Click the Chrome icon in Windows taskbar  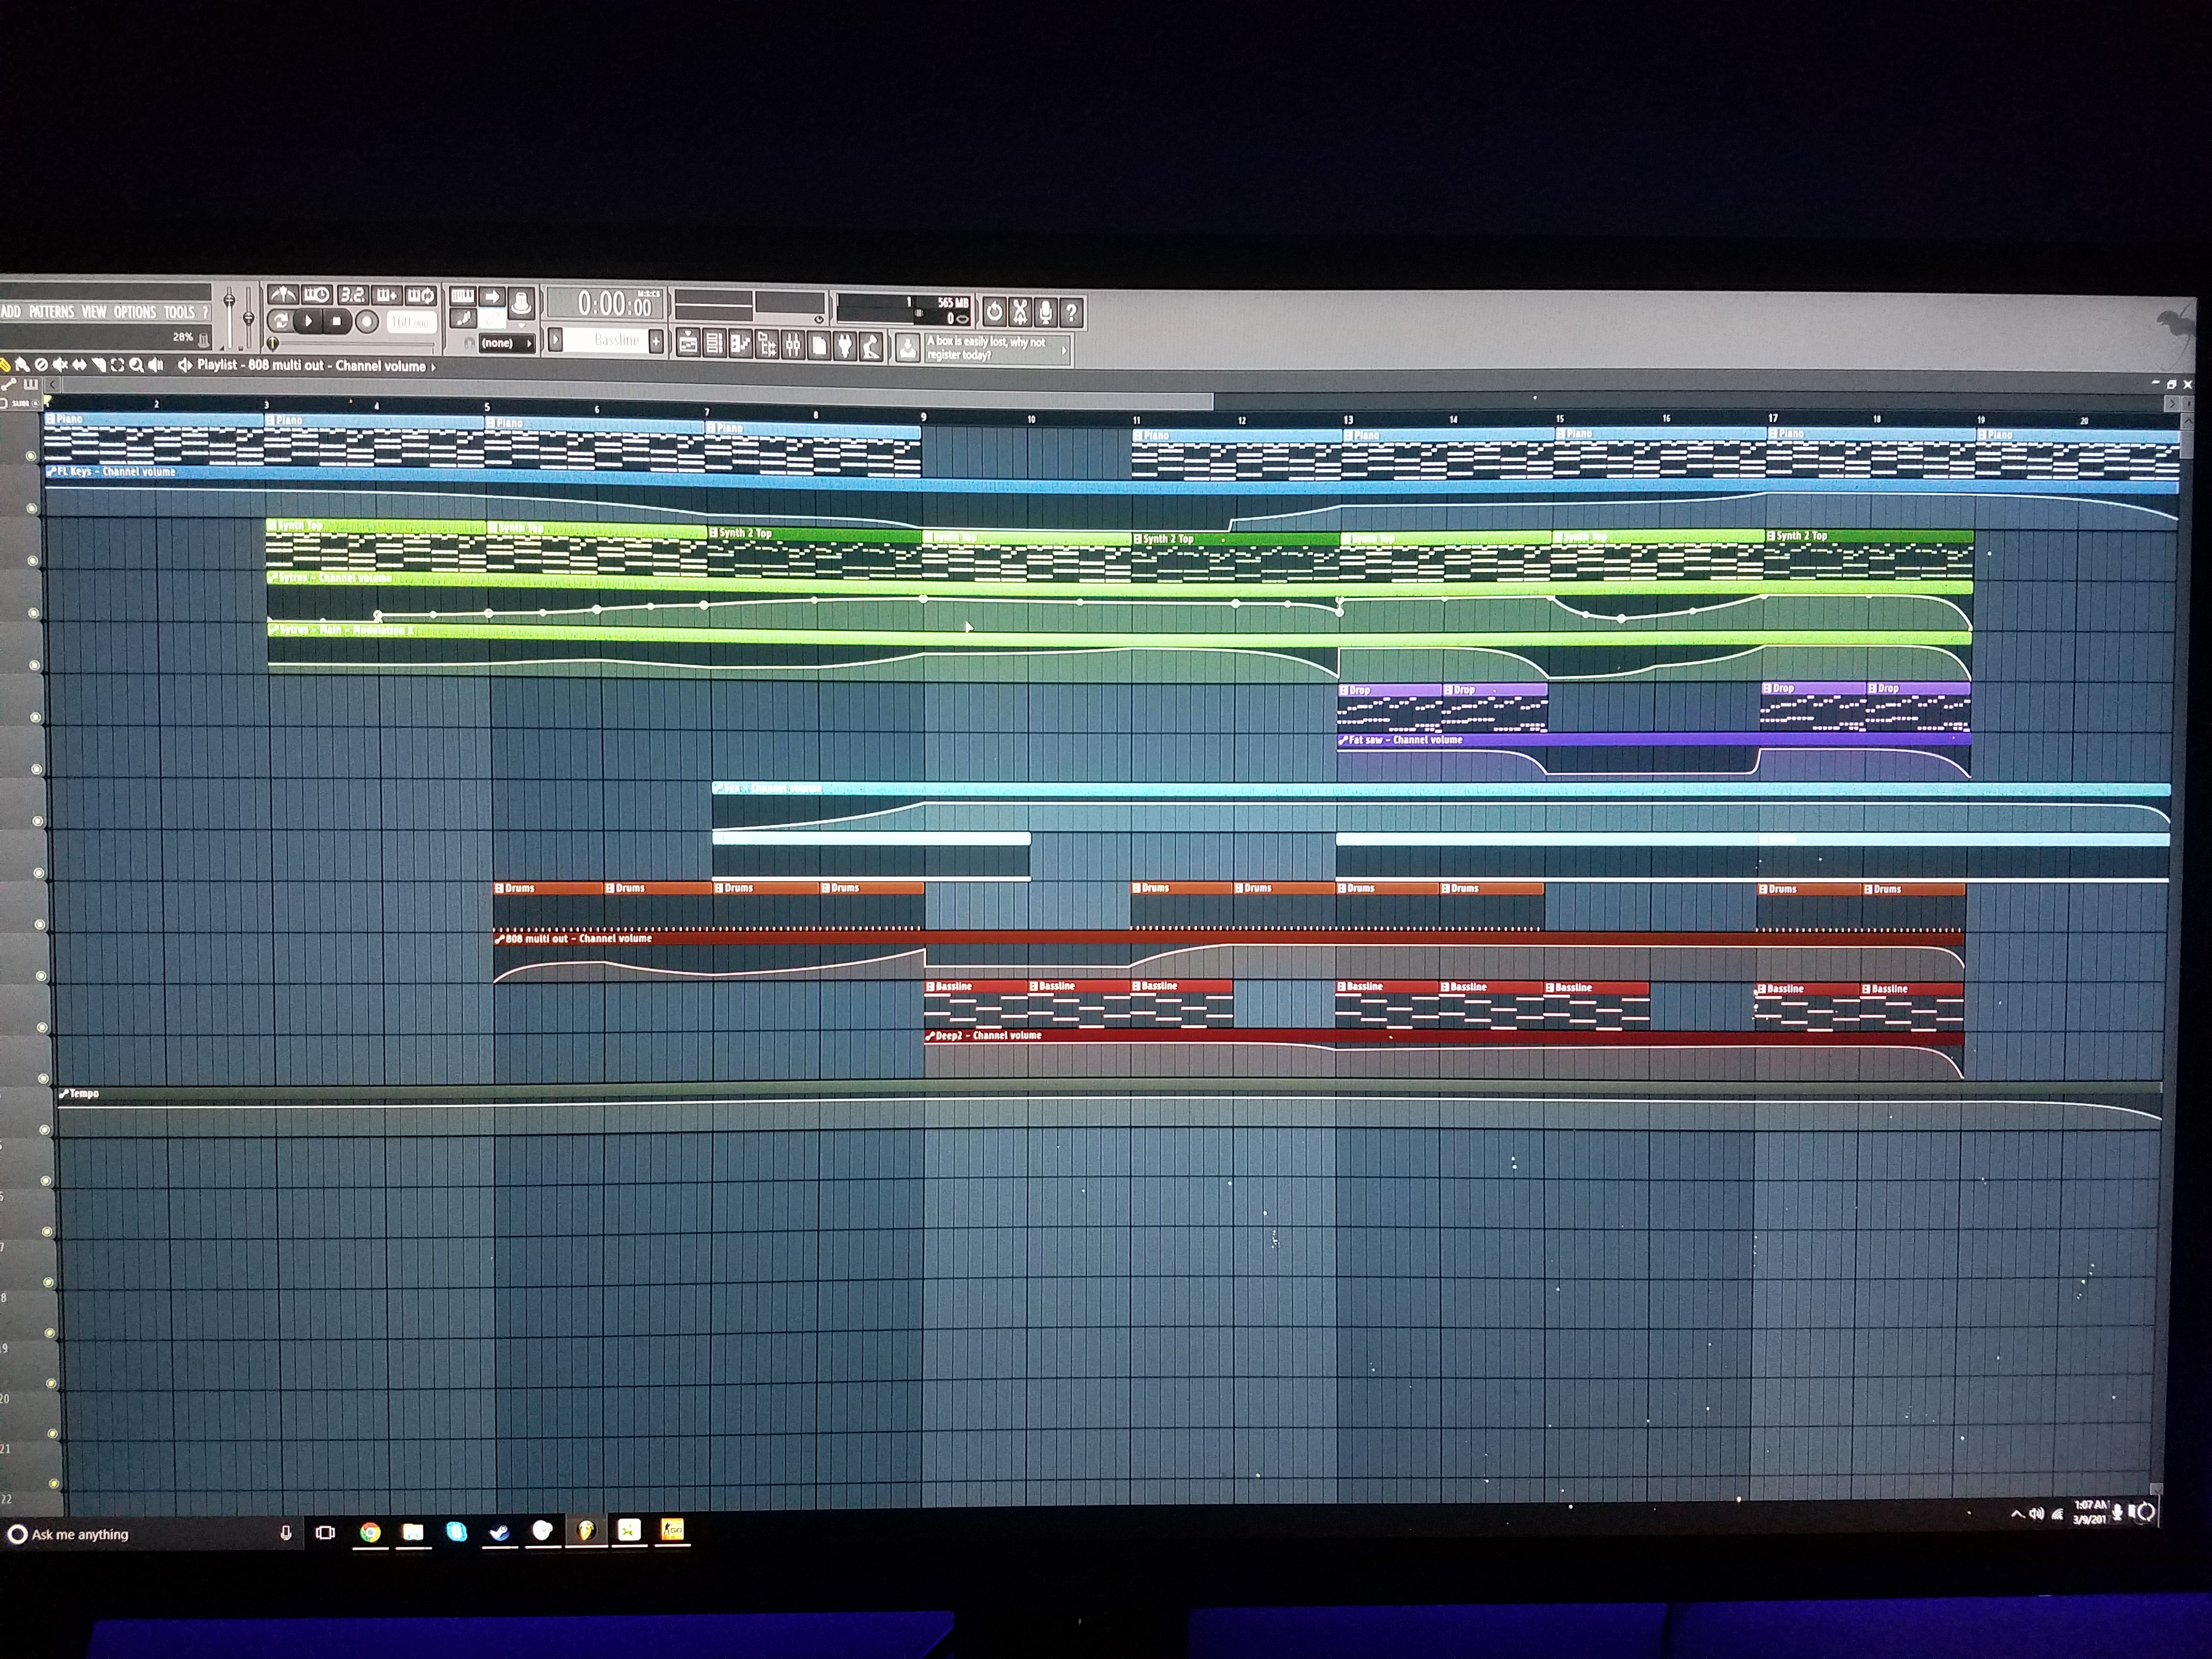370,1533
